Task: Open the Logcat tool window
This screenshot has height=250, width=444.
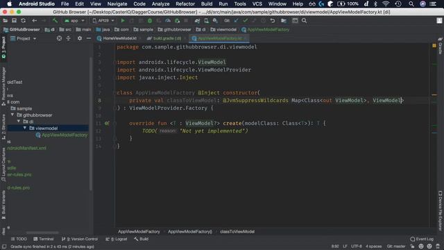Action: 117,239
